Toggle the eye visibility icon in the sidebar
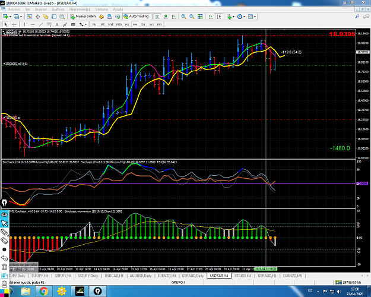The image size is (371, 297). [x=4, y=214]
